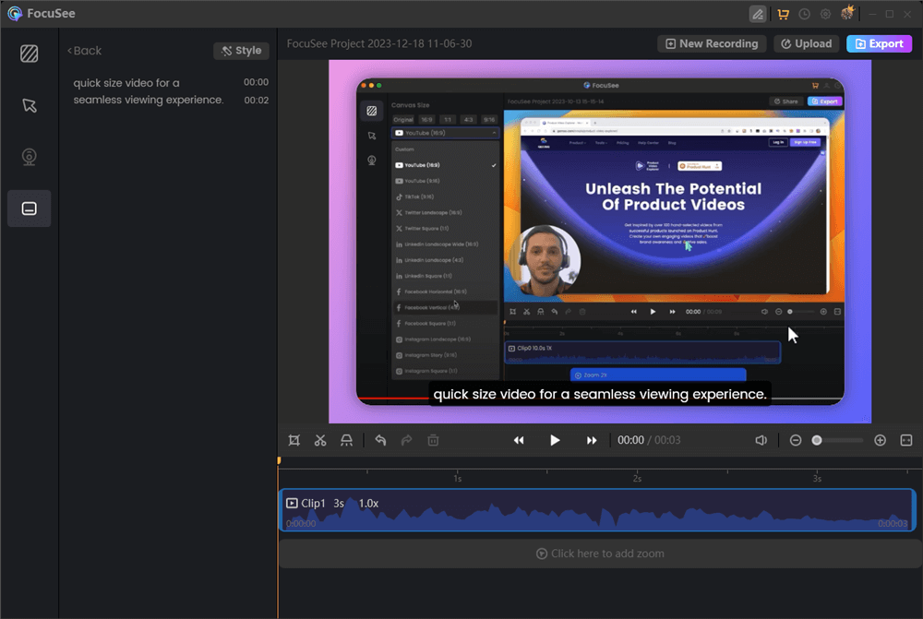Delete selected clip with trash icon
Image resolution: width=923 pixels, height=619 pixels.
(433, 440)
